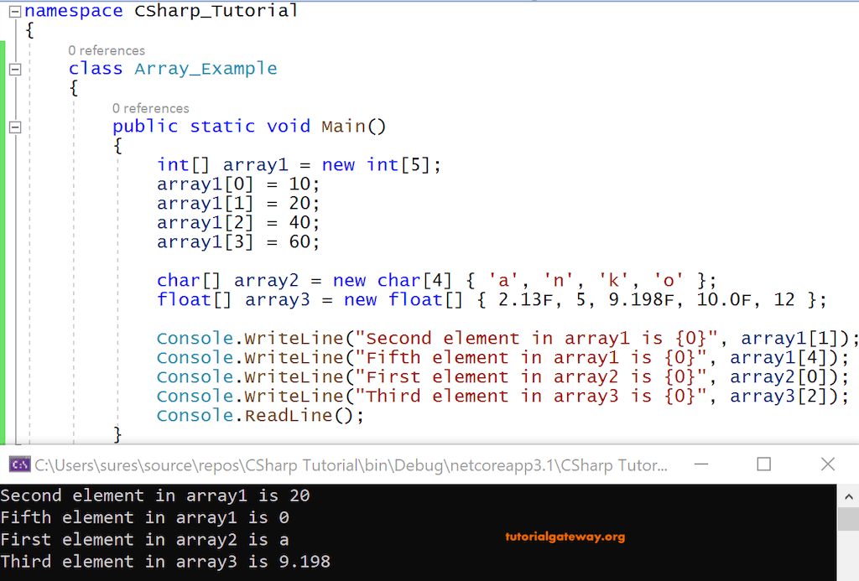Screen dimensions: 859x581
Task: Click the fold indicator beside the Main method
Action: point(14,127)
